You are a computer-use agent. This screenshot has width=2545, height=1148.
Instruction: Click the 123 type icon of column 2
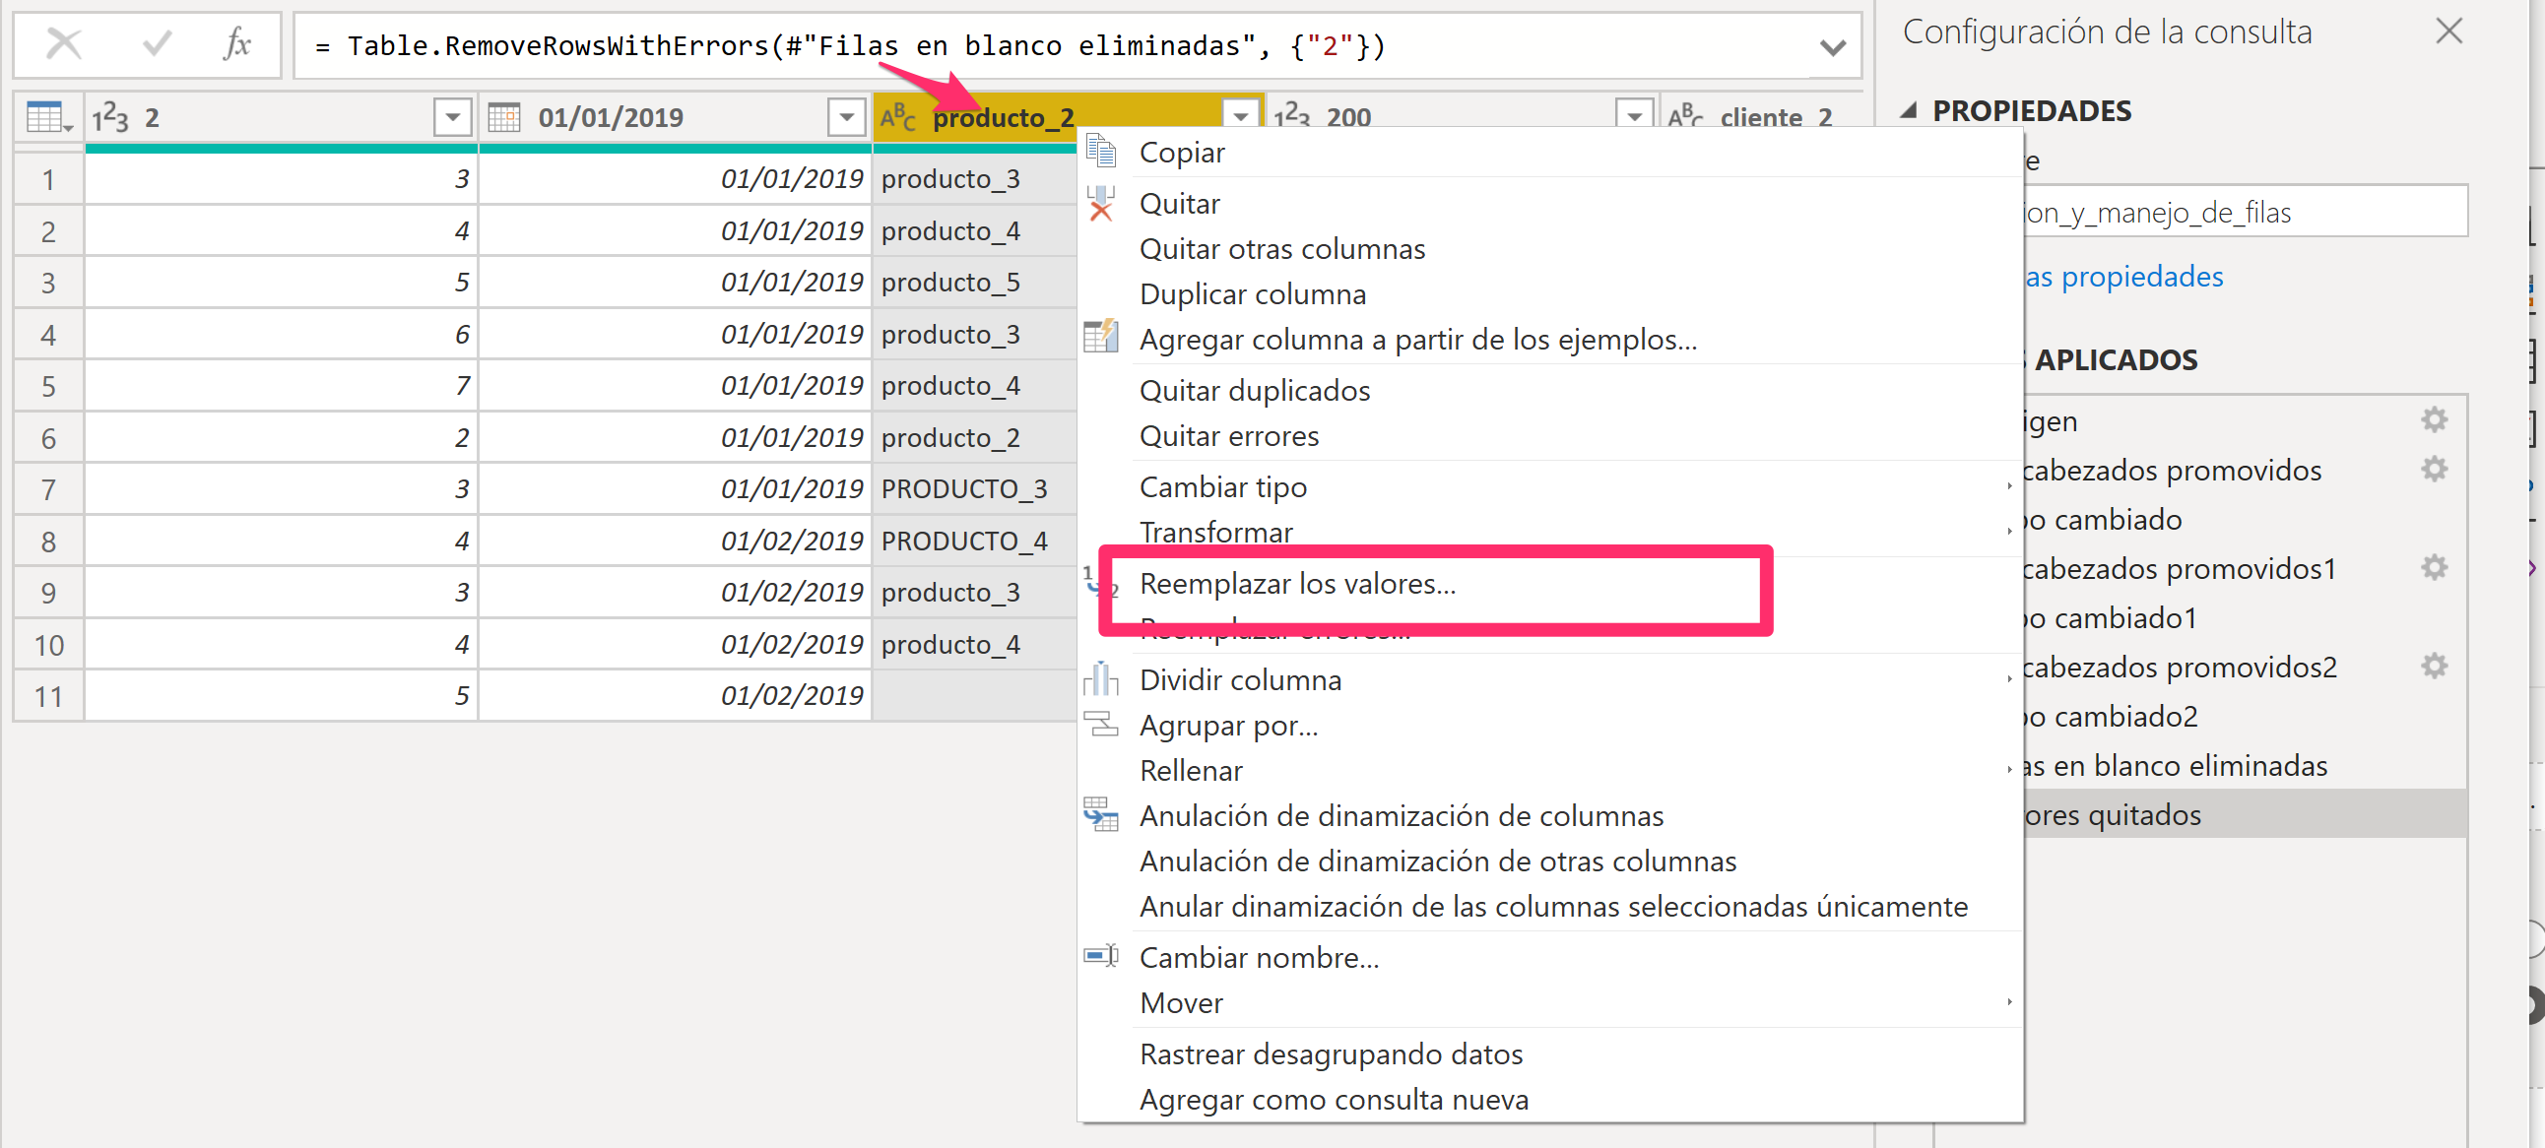click(x=109, y=117)
